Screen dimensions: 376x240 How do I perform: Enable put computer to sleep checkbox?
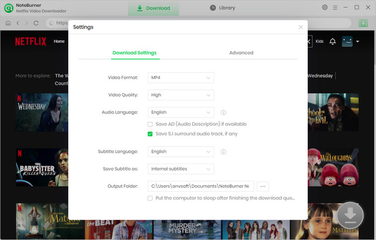click(x=150, y=198)
